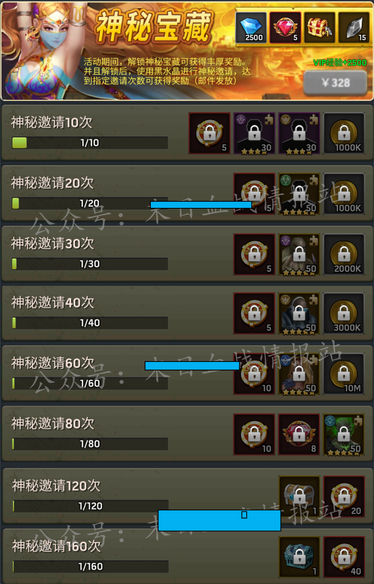Image resolution: width=374 pixels, height=584 pixels.
Task: Select the locked 5-star hero fragment in the 20-invite row
Action: pos(299,194)
